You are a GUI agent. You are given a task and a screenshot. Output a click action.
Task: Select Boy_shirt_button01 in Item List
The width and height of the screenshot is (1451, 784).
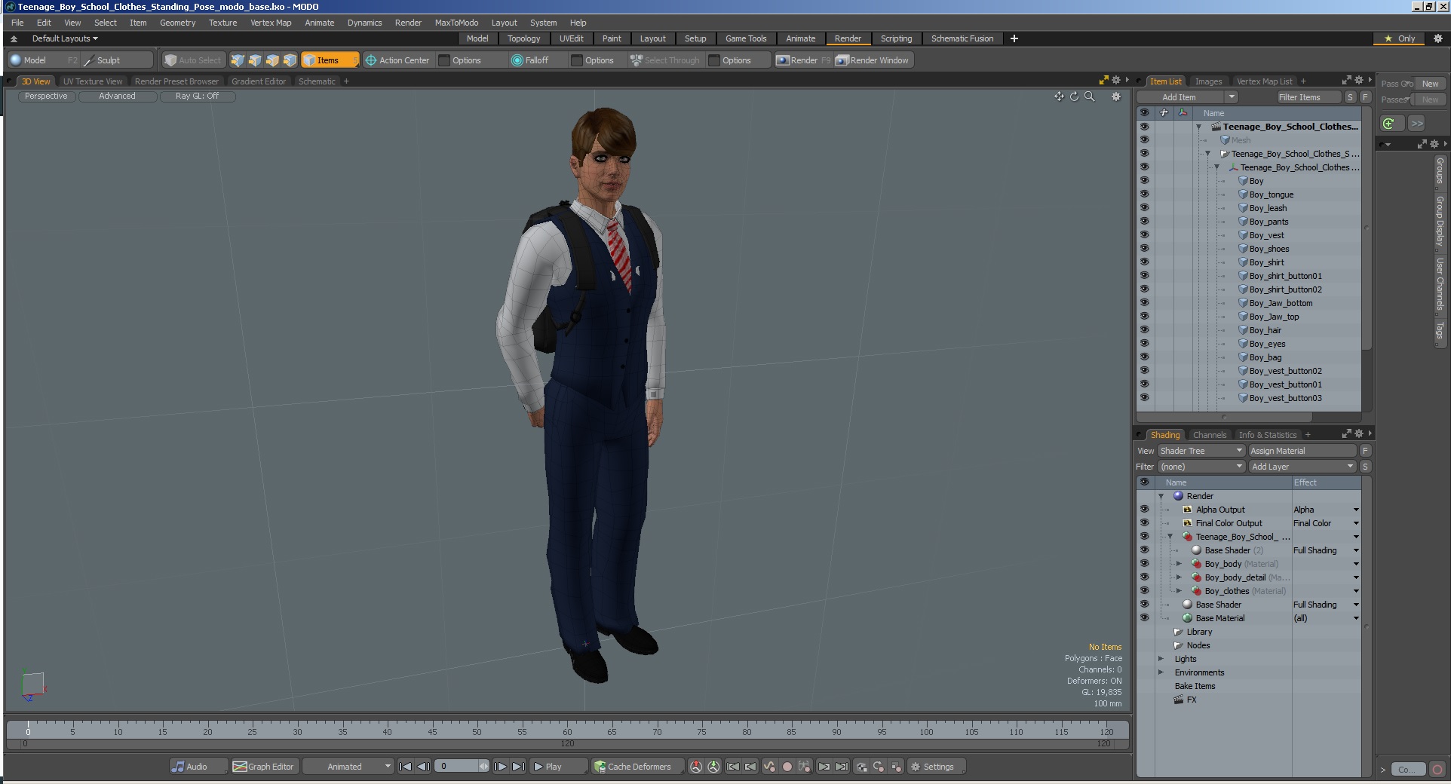(x=1285, y=276)
